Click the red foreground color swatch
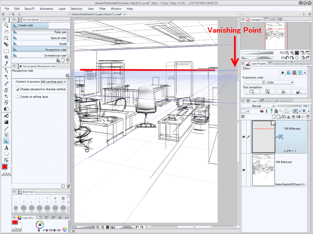The image size is (313, 234). coord(5,167)
